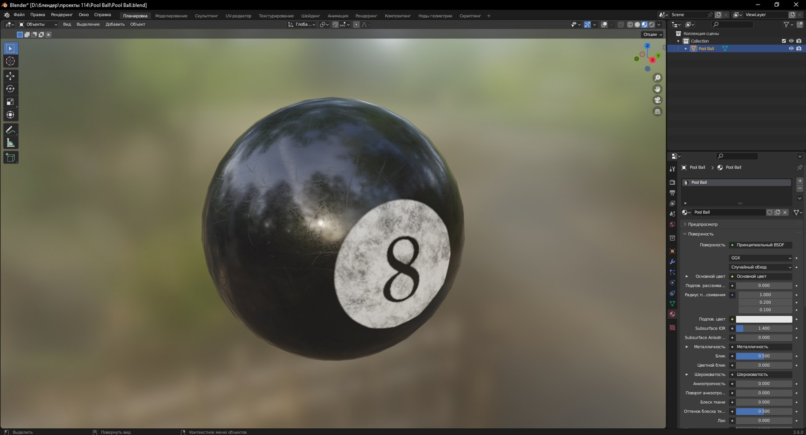Activate the Scale tool
The width and height of the screenshot is (806, 435).
pyautogui.click(x=10, y=102)
